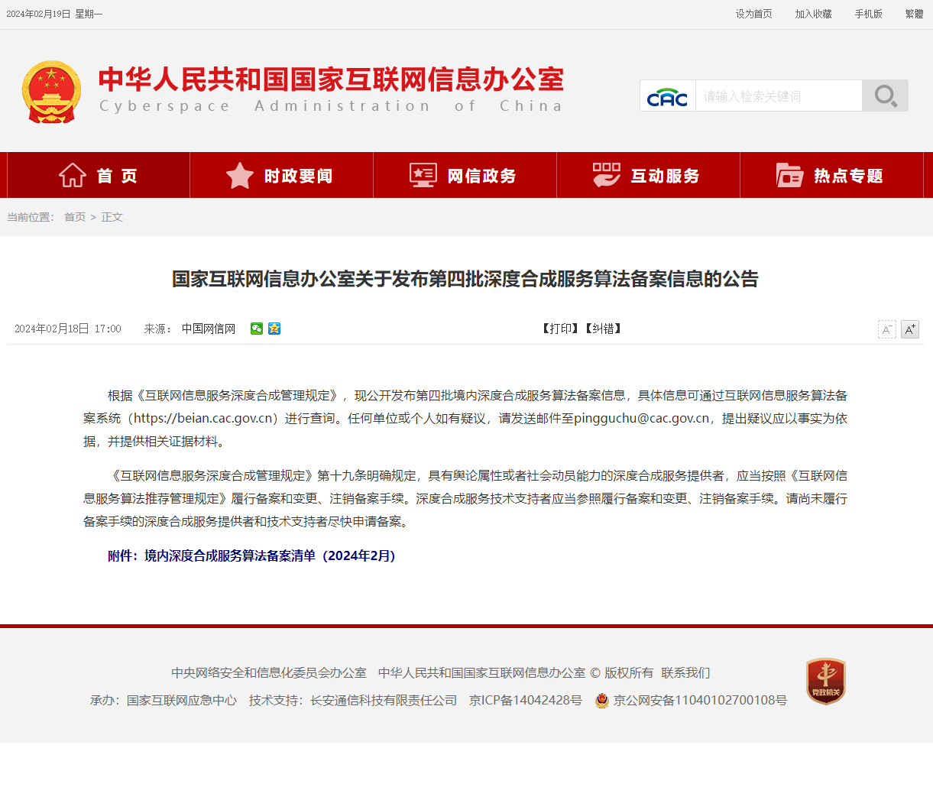The width and height of the screenshot is (933, 787).
Task: Click the red party-government badge icon
Action: [x=825, y=681]
